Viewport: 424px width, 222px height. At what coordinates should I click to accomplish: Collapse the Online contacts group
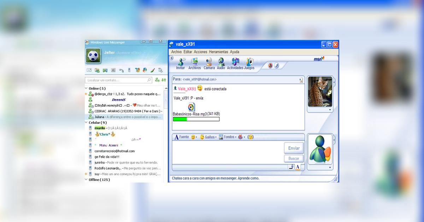point(87,88)
